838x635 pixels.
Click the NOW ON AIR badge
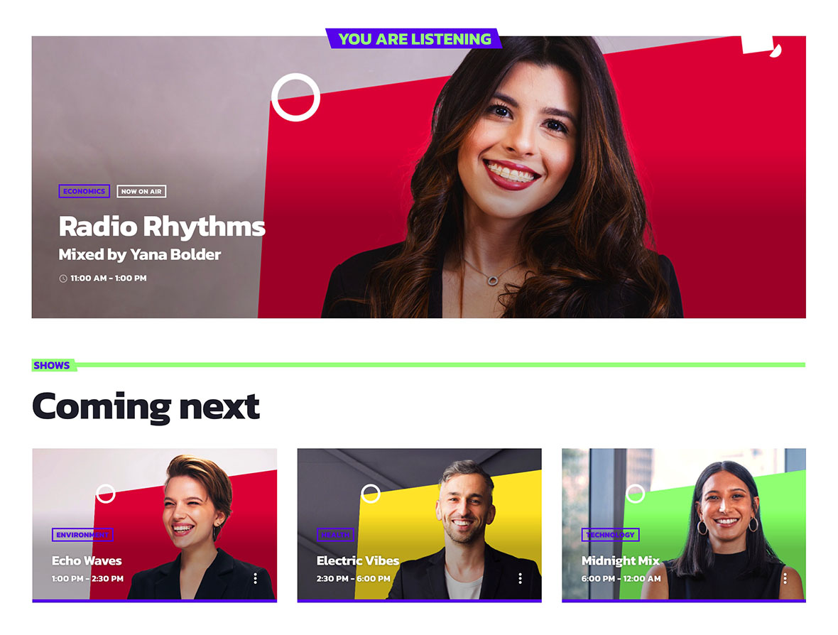(141, 191)
